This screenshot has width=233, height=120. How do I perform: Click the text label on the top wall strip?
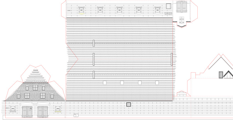167,13
